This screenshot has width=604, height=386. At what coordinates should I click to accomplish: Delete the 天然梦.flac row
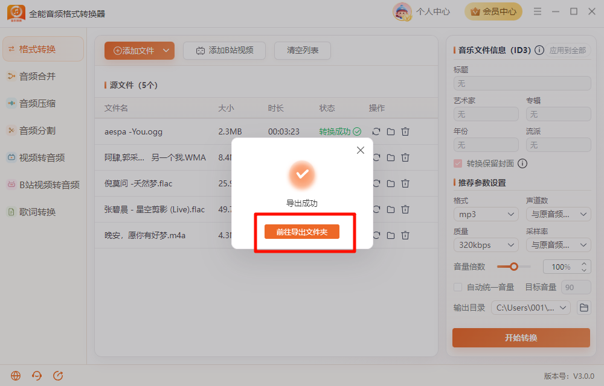(405, 183)
